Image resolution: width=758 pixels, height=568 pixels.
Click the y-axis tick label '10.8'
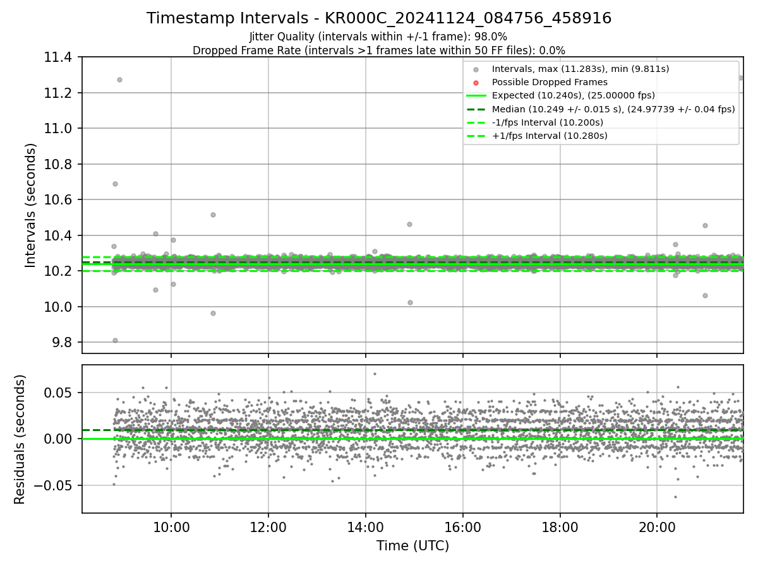point(59,164)
